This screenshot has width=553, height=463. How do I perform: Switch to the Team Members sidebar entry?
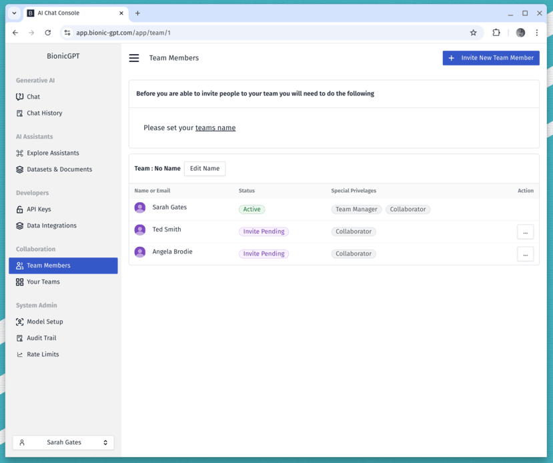click(x=47, y=266)
